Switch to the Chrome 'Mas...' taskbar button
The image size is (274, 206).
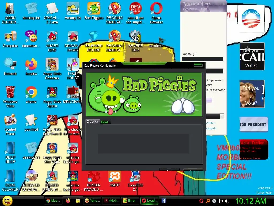[53, 201]
